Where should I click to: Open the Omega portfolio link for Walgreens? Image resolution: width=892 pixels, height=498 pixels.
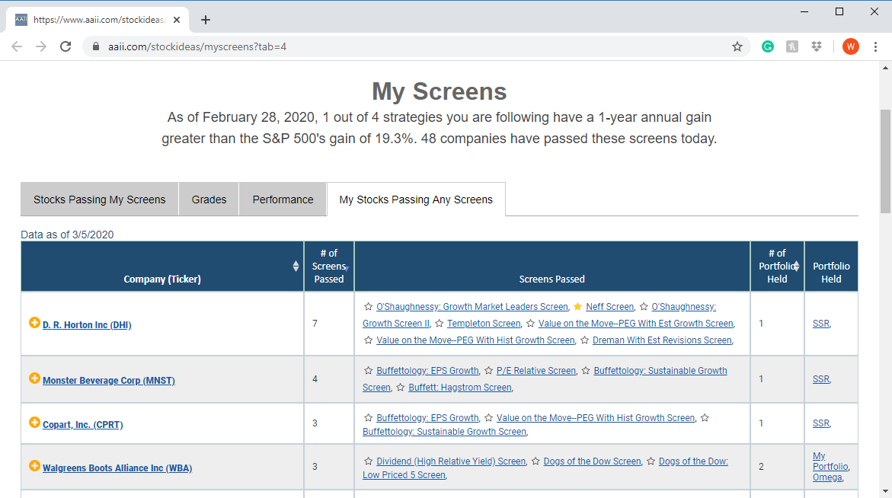[827, 477]
